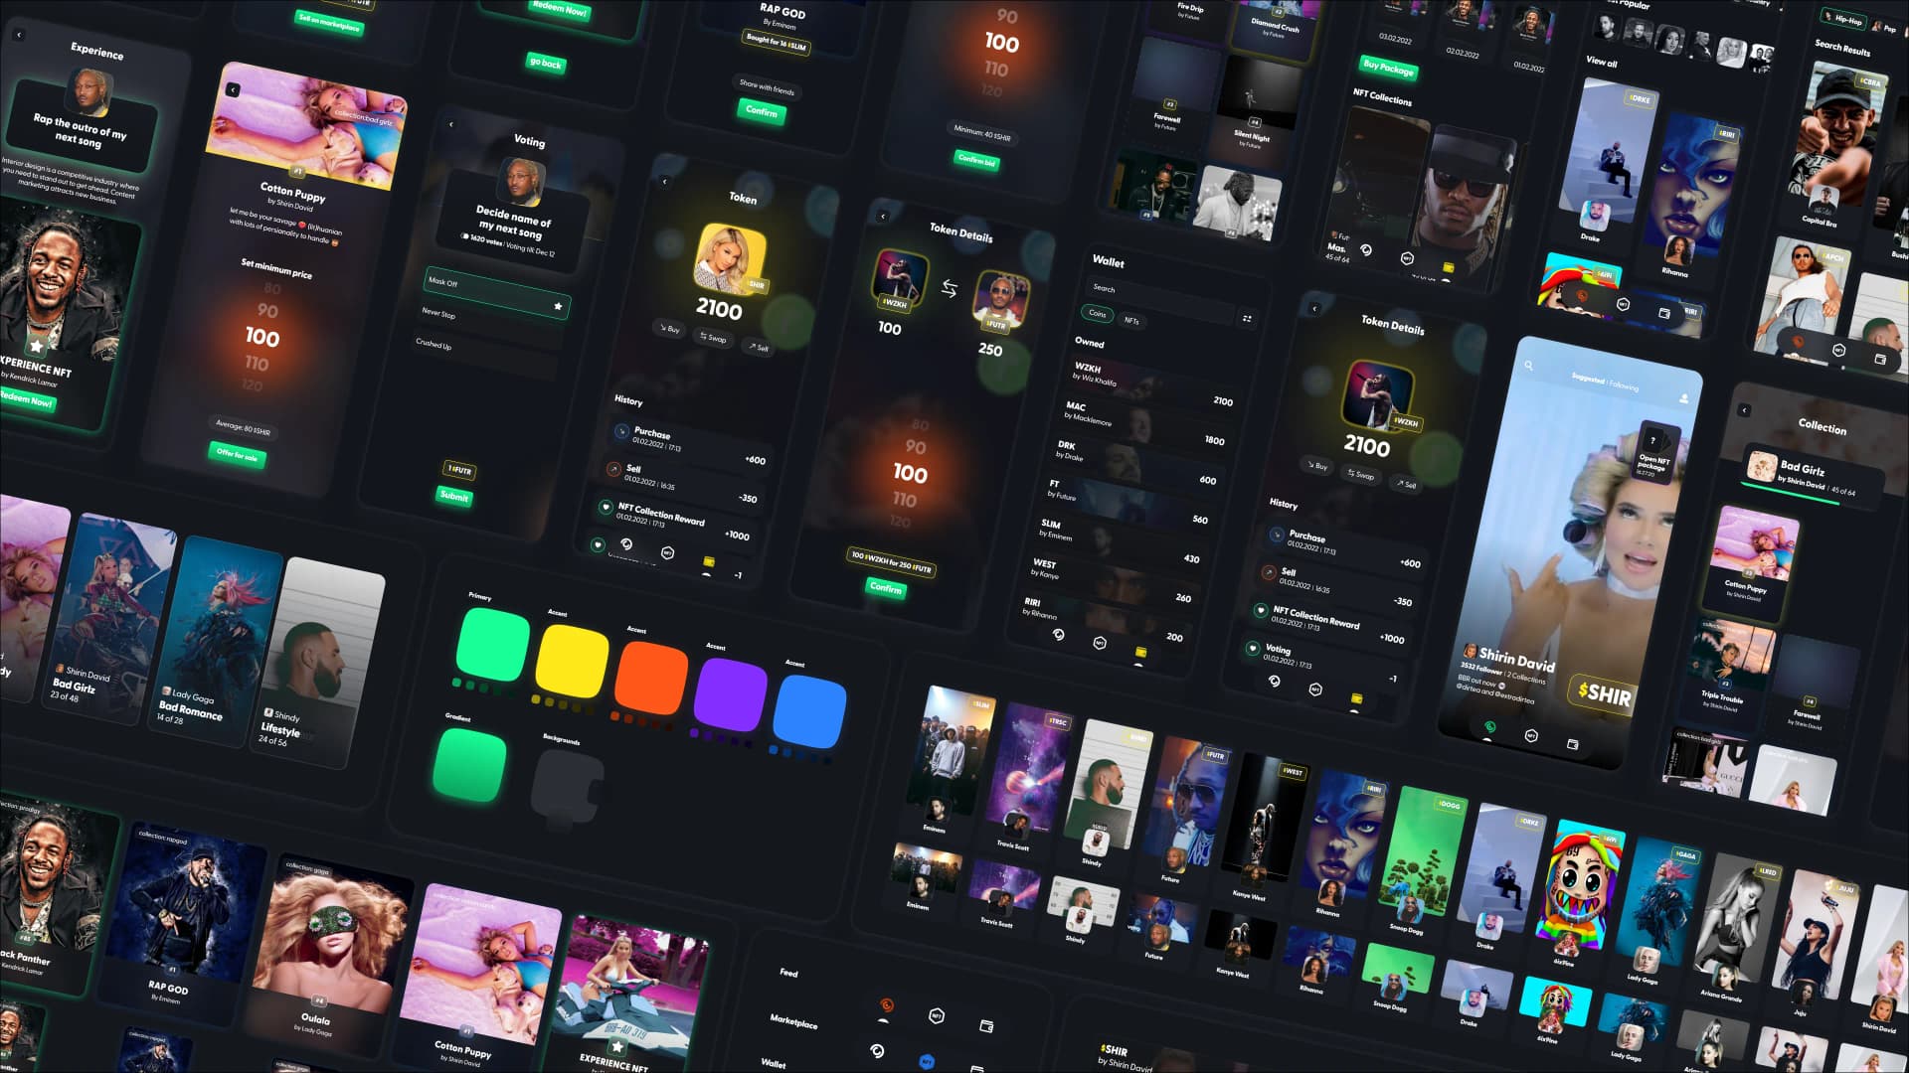This screenshot has width=1909, height=1073.
Task: Select value 100 on Cotton Puppy price picker
Action: (x=262, y=337)
